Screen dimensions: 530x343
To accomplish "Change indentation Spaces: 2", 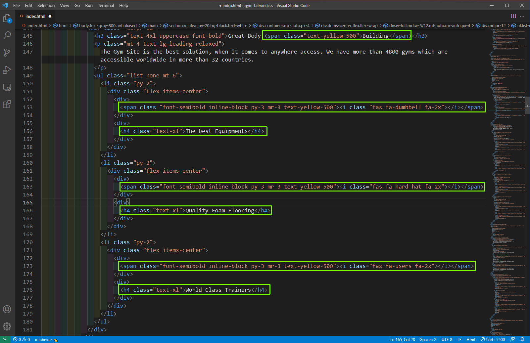I will [x=428, y=339].
